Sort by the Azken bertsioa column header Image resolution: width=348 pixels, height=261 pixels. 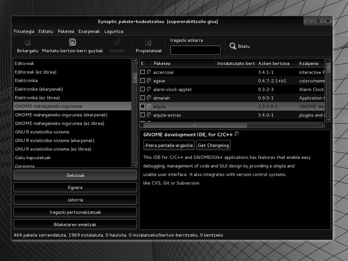(277, 63)
